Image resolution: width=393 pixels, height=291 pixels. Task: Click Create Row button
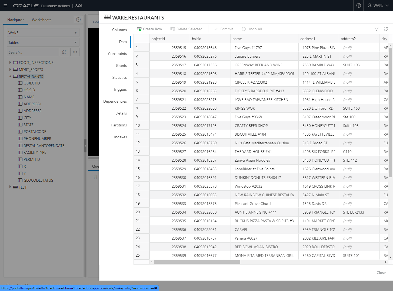(x=149, y=29)
